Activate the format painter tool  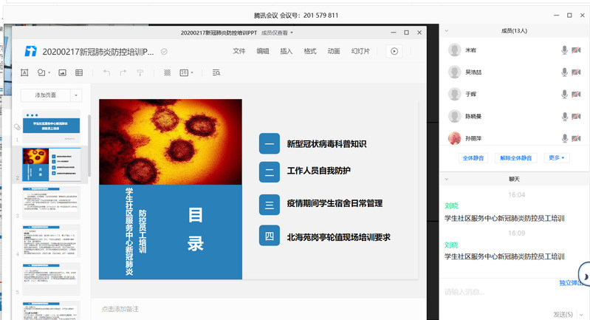(140, 72)
